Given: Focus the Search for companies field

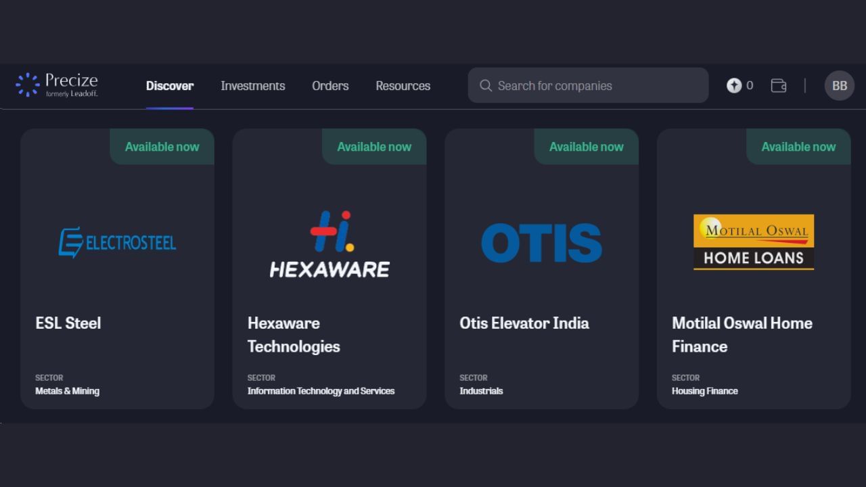Looking at the screenshot, I should 595,86.
